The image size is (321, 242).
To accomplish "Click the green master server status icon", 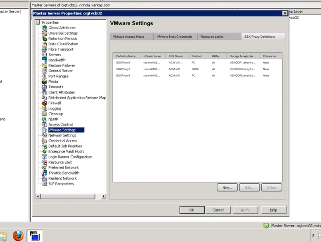I will coord(266,226).
